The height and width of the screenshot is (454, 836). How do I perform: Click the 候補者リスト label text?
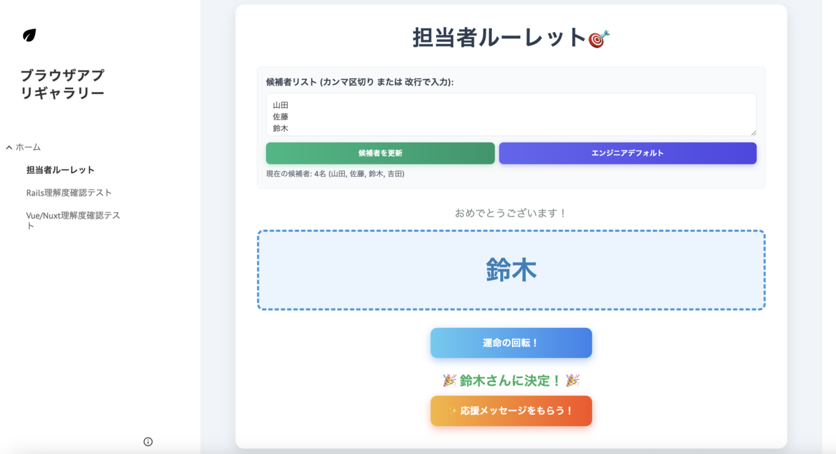[359, 82]
